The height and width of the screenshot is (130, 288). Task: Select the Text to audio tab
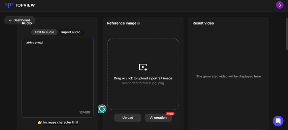pos(44,32)
